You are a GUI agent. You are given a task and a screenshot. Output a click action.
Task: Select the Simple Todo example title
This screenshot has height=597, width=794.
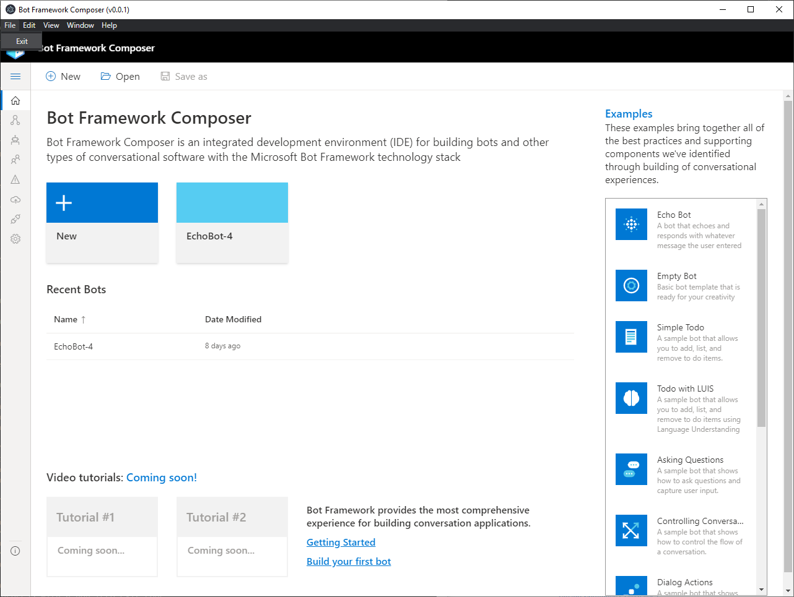[x=680, y=327]
